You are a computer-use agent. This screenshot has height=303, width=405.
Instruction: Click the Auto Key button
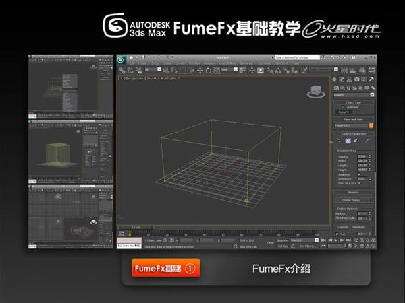pyautogui.click(x=283, y=240)
